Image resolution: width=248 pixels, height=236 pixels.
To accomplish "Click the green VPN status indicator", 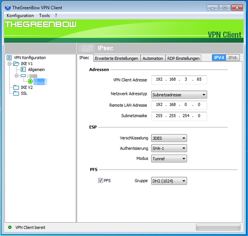I will point(10,227).
